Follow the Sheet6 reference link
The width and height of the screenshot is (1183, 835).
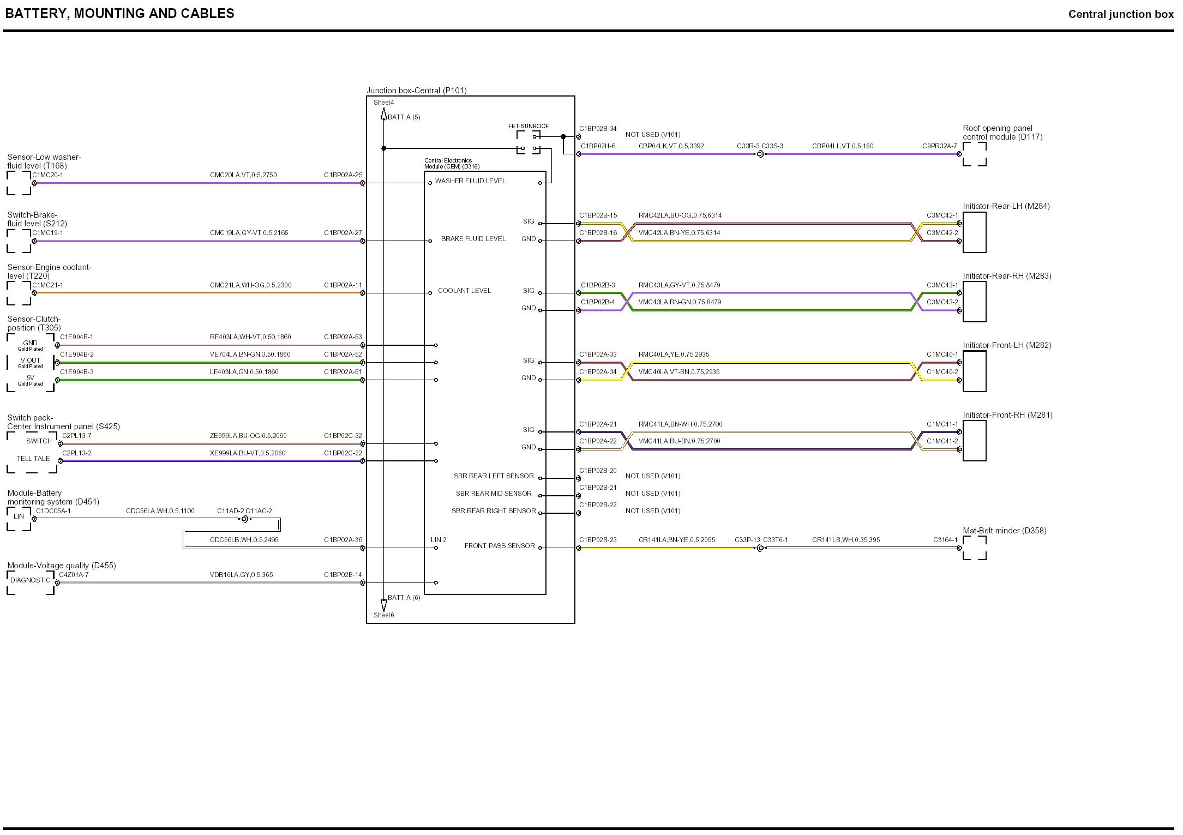pos(383,615)
